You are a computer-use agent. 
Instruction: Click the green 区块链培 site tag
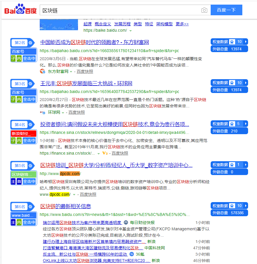coord(24,174)
